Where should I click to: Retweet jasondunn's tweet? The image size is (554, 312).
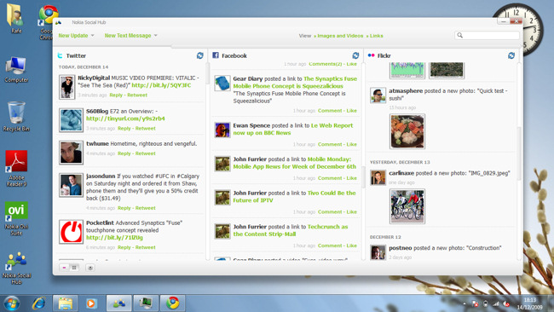click(x=146, y=208)
